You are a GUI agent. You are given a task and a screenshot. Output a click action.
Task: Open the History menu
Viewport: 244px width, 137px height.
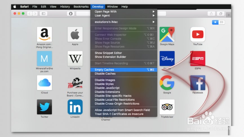[x=65, y=6]
